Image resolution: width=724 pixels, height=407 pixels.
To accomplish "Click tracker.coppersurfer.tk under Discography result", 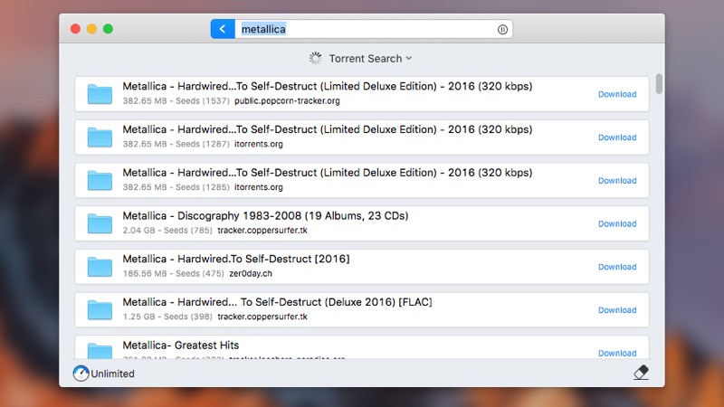I will pos(262,231).
